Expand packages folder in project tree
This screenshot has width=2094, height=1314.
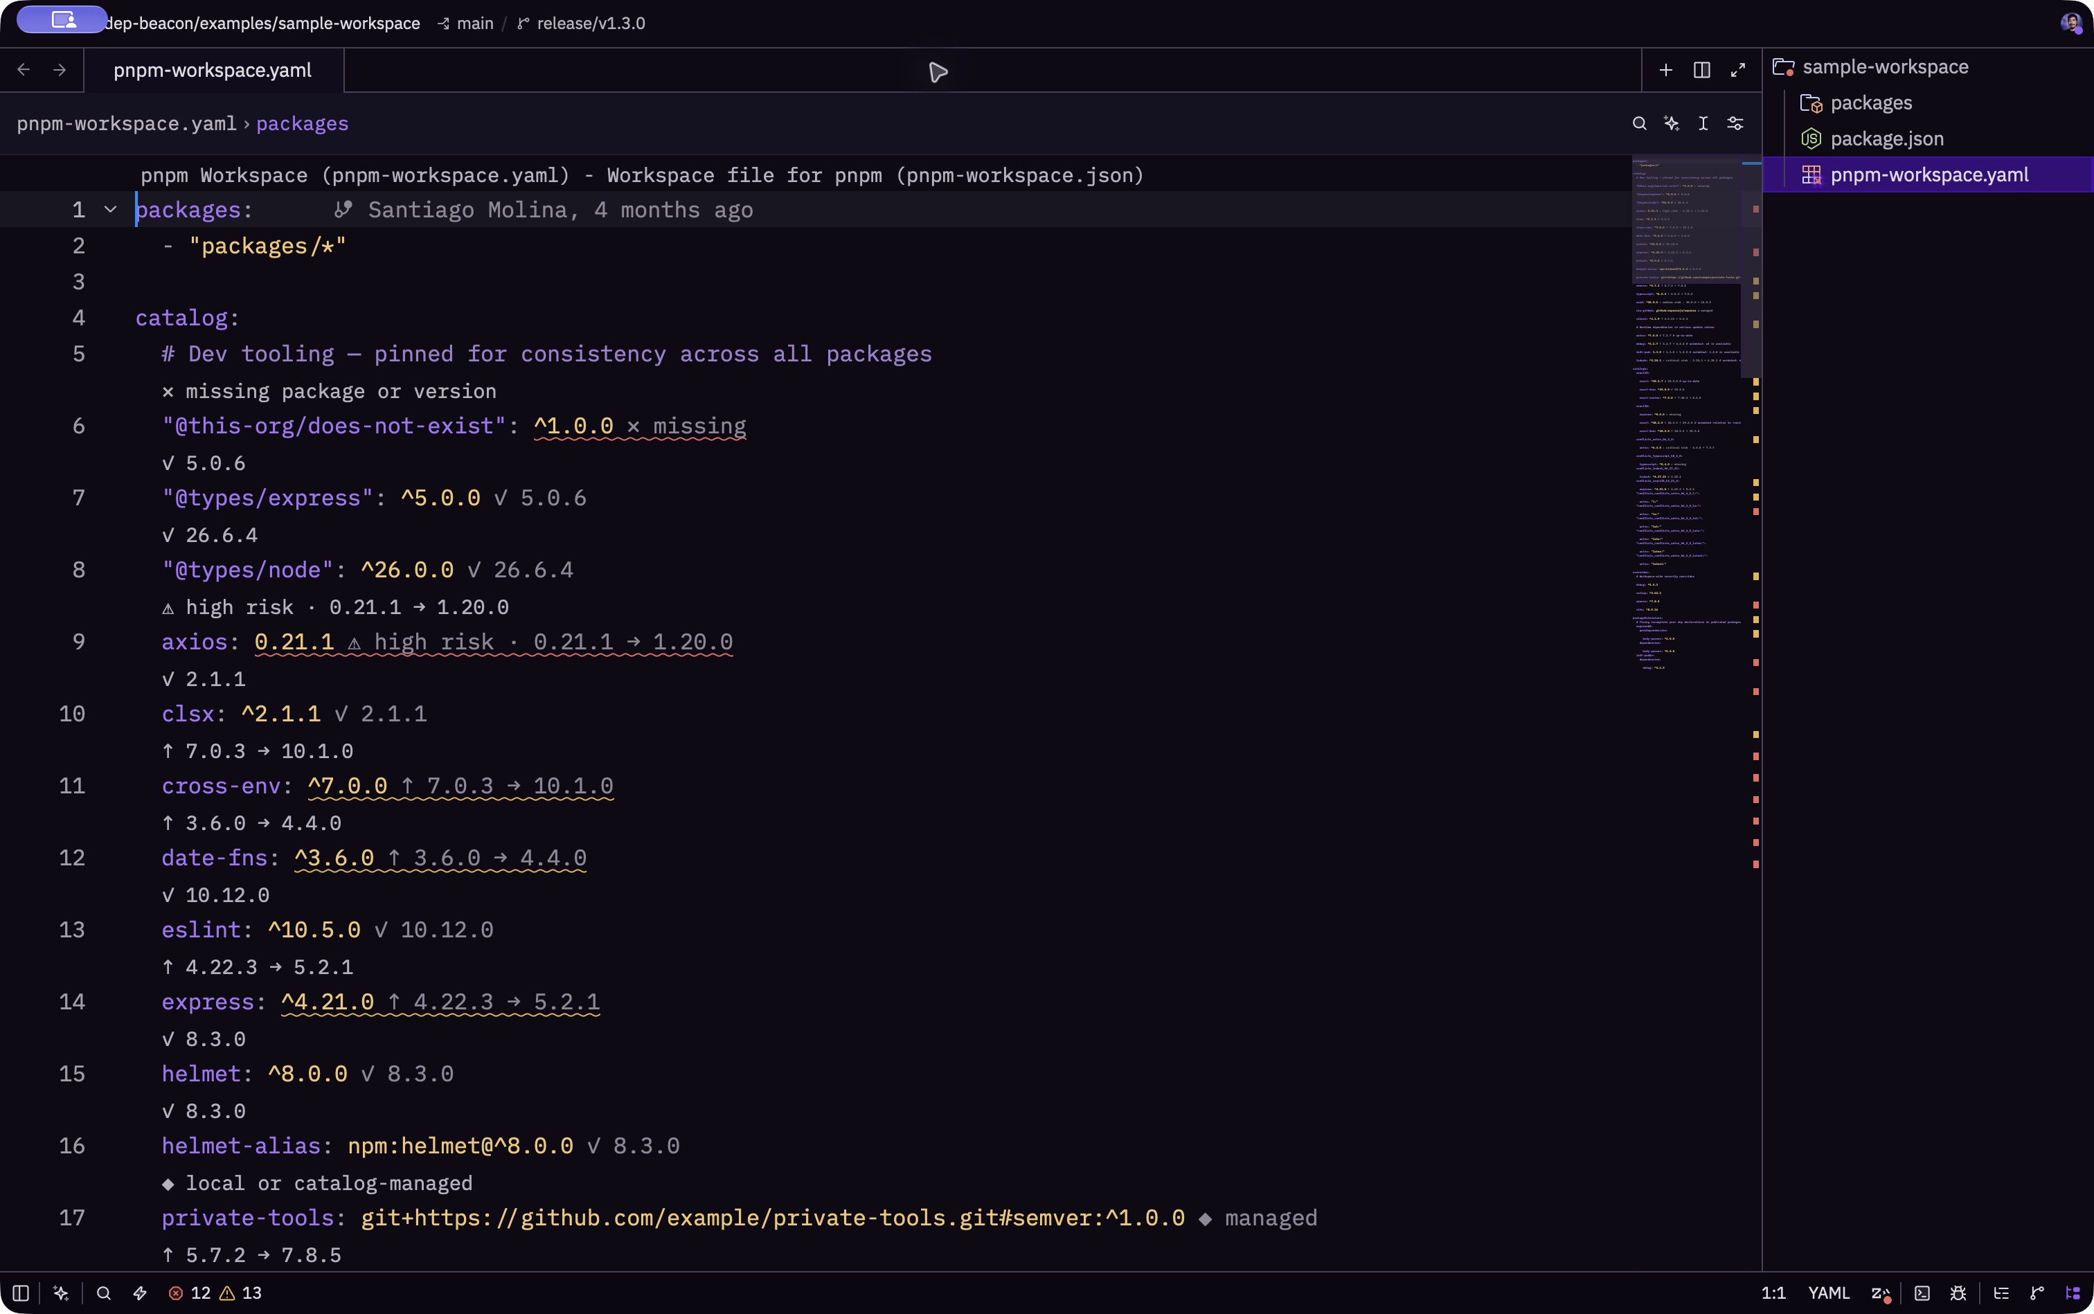click(x=1928, y=102)
